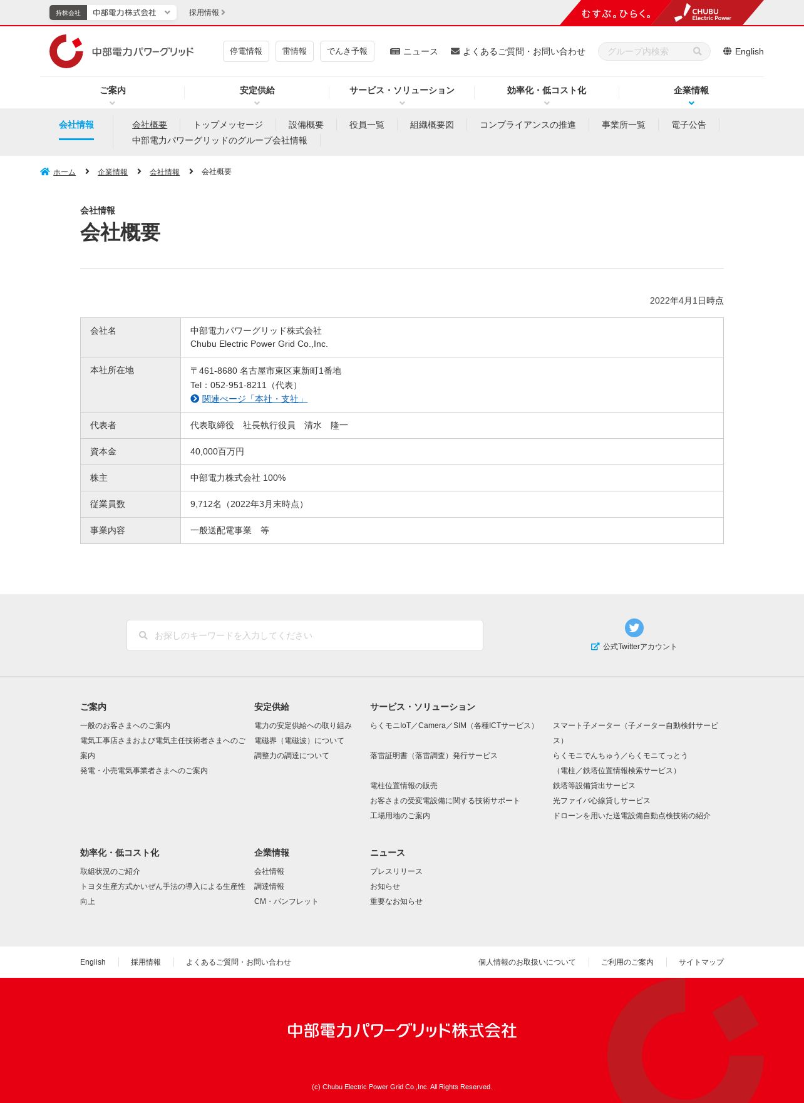
Task: Click the CHUBU Electric Power banner logo
Action: [704, 13]
